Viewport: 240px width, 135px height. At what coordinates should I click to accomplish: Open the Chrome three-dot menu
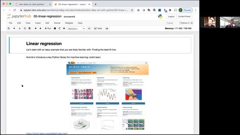196,10
